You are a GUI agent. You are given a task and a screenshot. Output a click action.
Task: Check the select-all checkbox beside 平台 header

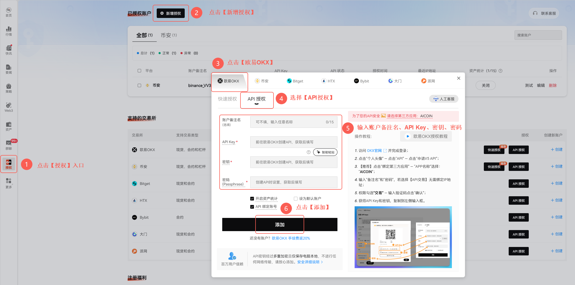139,71
